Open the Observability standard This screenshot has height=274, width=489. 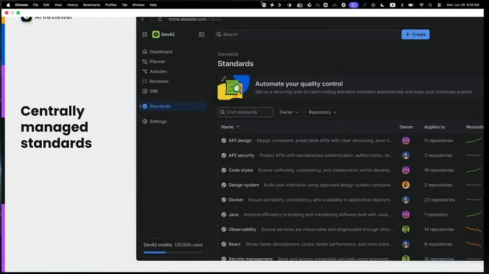(242, 229)
